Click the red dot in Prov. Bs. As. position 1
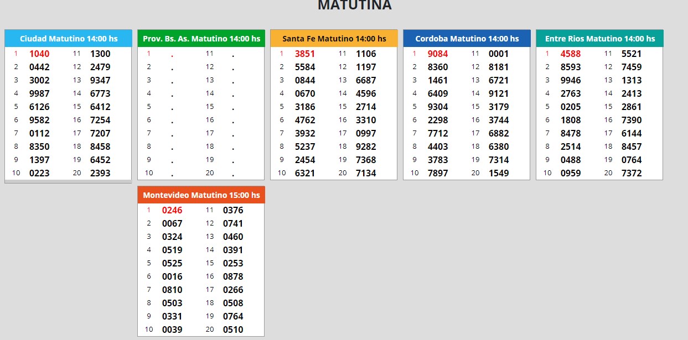688x340 pixels. click(172, 55)
